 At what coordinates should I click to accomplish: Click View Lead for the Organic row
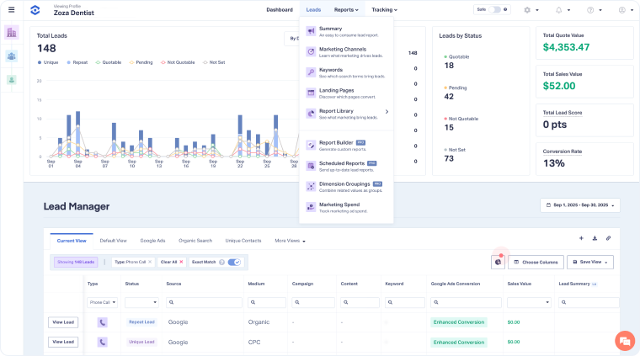pos(63,321)
